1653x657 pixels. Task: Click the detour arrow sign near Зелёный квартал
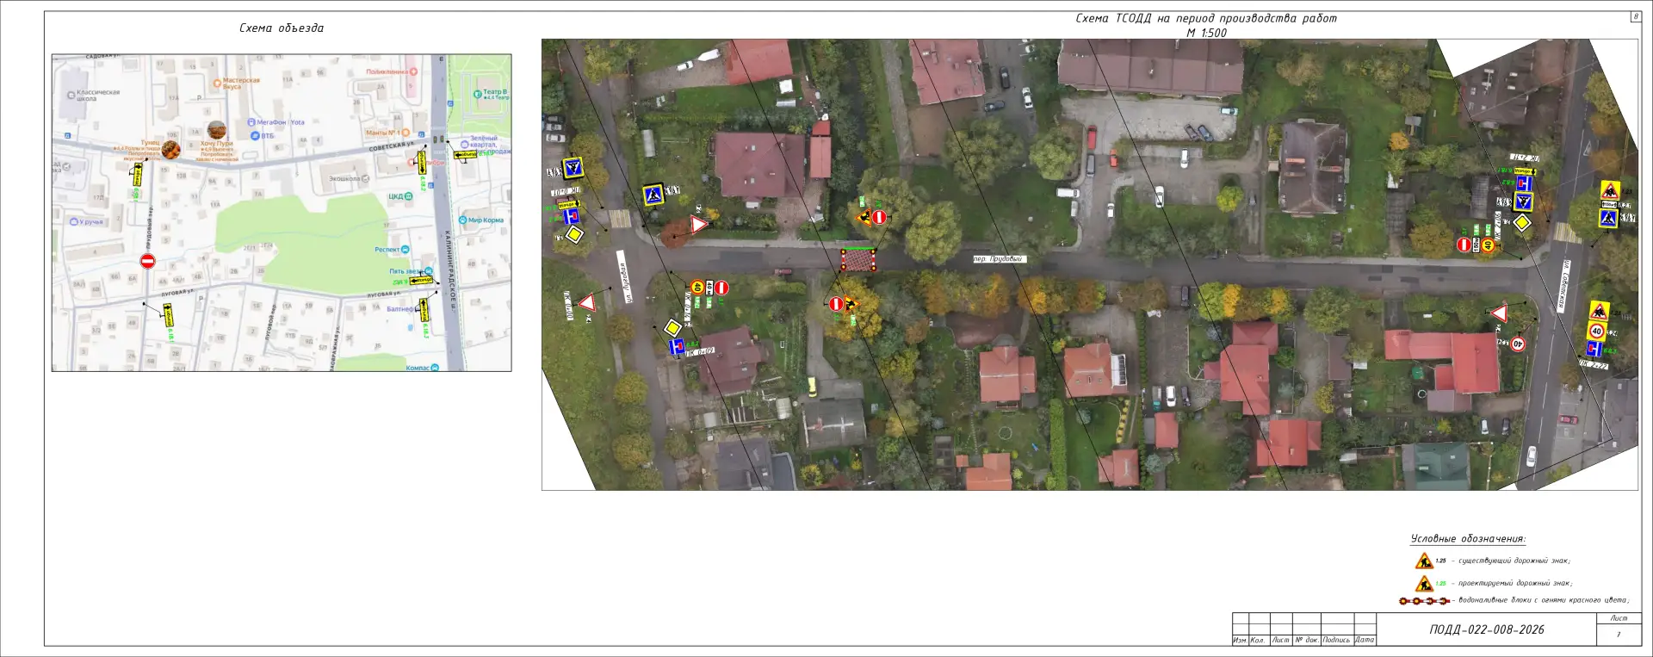(465, 155)
